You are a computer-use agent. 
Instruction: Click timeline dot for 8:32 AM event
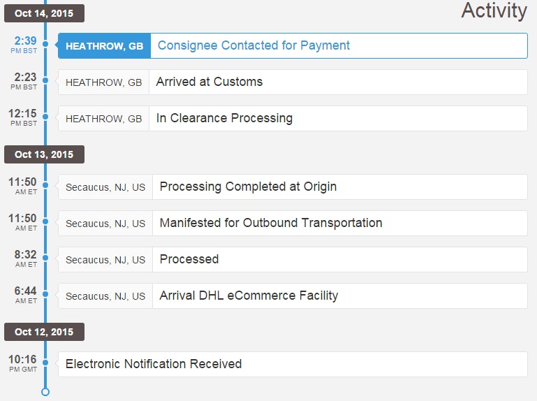45,258
